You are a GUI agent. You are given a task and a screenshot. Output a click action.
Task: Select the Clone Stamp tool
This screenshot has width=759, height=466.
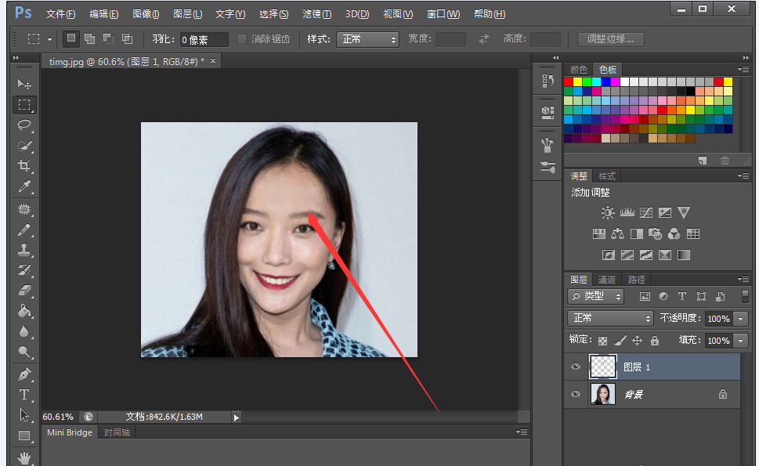click(x=24, y=250)
